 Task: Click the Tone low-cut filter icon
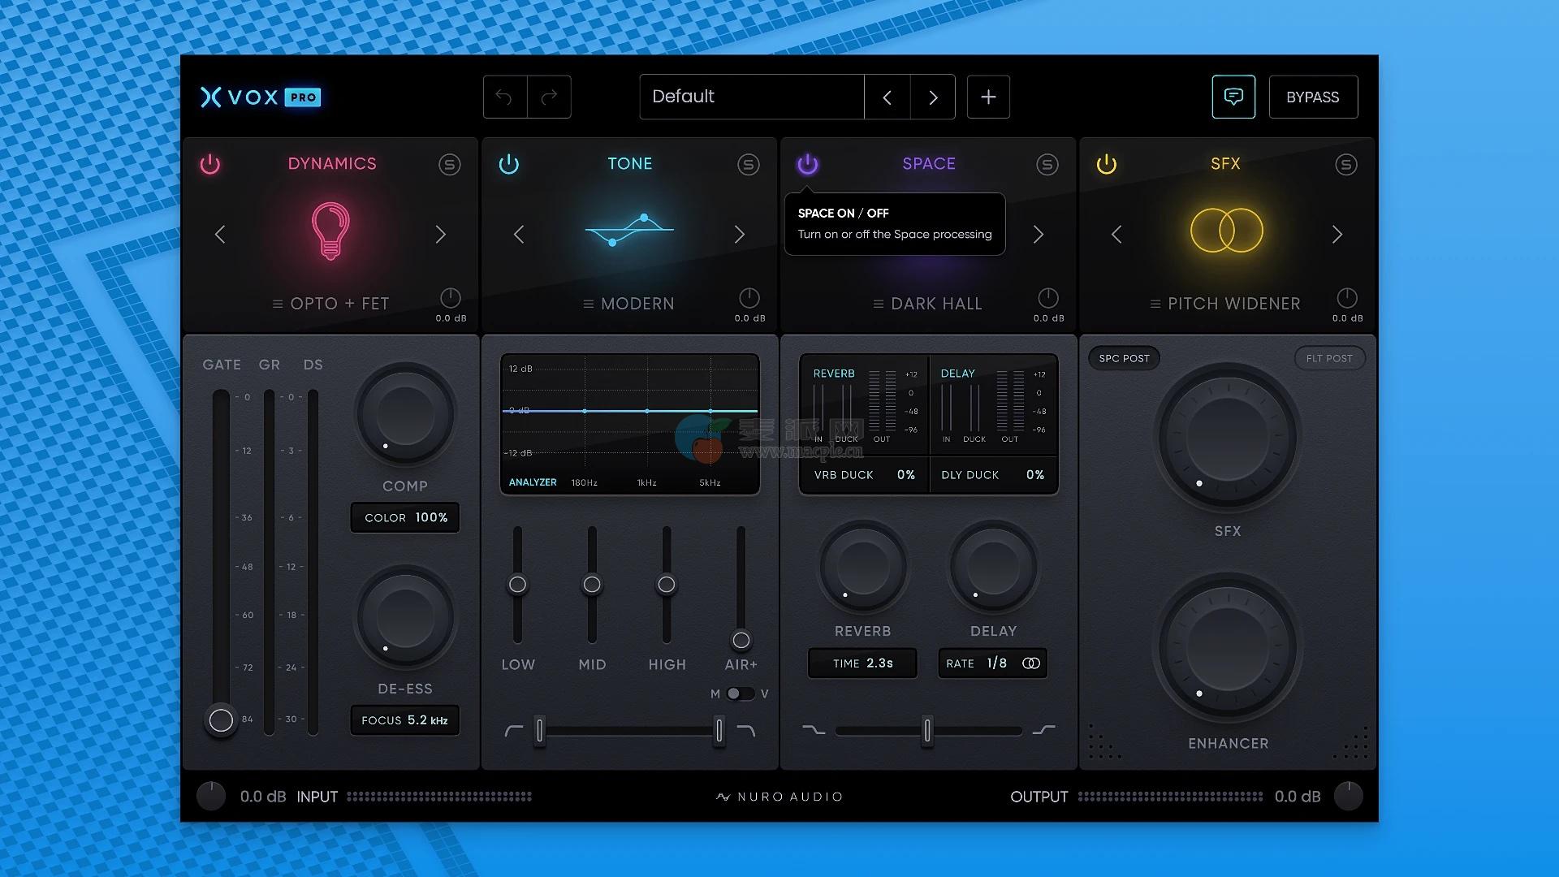513,731
